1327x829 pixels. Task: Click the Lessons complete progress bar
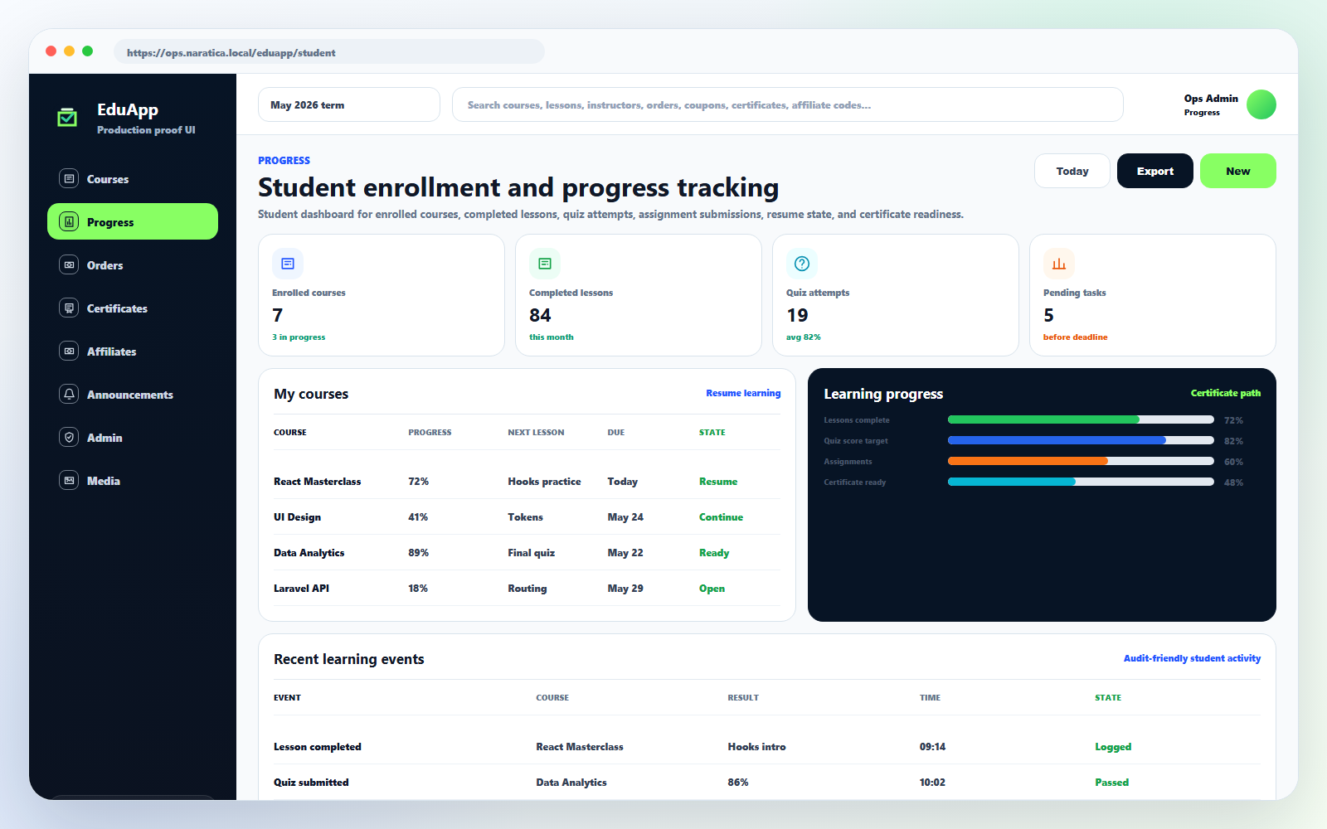tap(1081, 419)
